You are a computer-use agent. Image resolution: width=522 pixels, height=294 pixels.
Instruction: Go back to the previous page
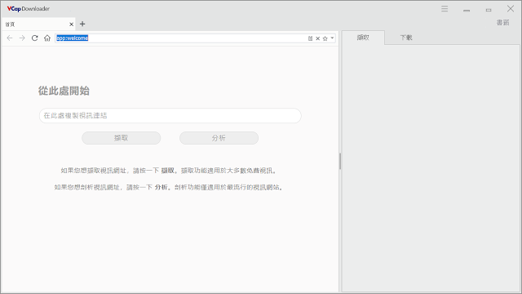pos(10,38)
